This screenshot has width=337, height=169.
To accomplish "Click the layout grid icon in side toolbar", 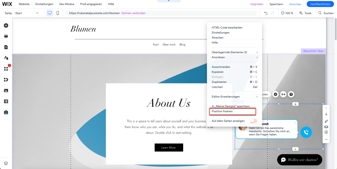I will (326, 132).
